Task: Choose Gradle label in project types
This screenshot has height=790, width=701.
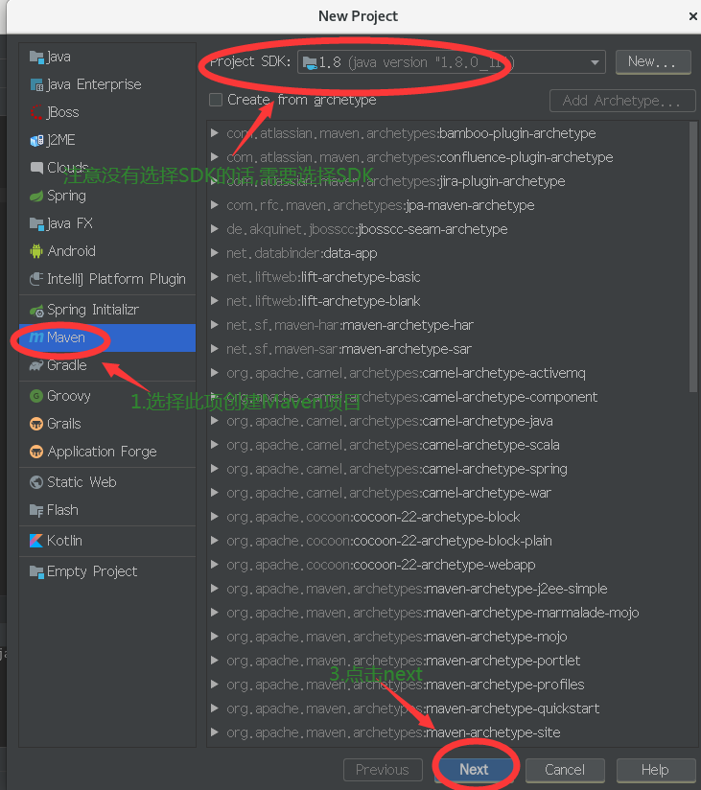Action: tap(67, 365)
